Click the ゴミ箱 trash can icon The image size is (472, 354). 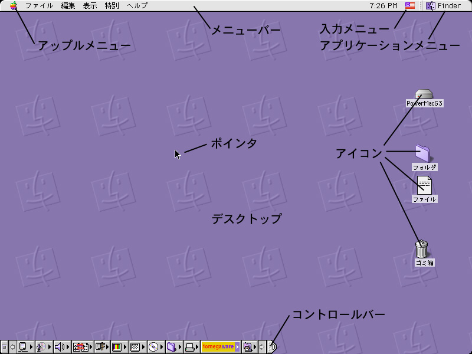tap(422, 248)
